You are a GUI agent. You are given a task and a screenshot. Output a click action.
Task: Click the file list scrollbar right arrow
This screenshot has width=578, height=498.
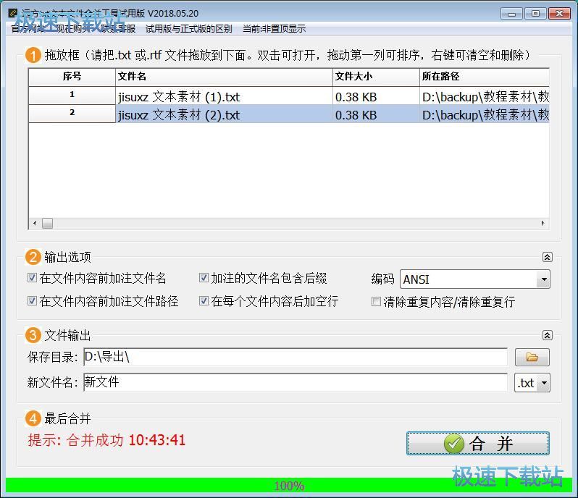tap(543, 223)
